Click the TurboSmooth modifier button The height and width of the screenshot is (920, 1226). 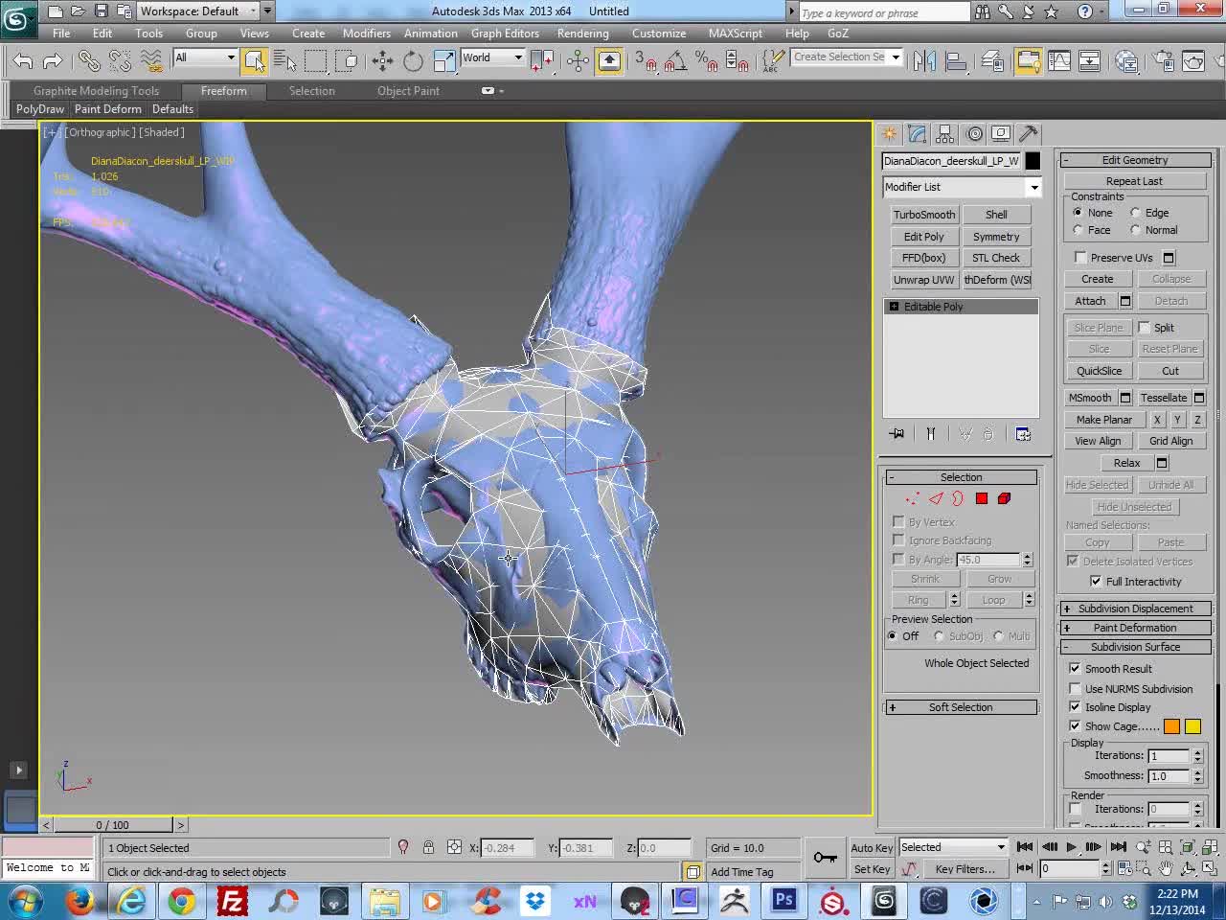pos(924,215)
